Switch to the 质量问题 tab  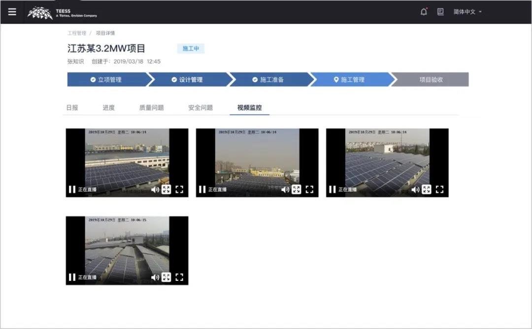(151, 108)
